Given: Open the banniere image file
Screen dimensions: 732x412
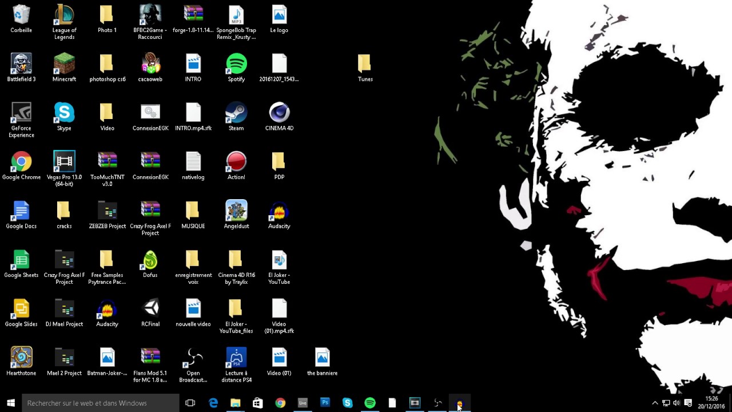Looking at the screenshot, I should click(322, 362).
